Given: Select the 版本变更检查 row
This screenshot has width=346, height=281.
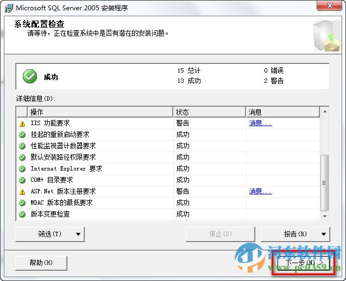Looking at the screenshot, I should (x=168, y=214).
